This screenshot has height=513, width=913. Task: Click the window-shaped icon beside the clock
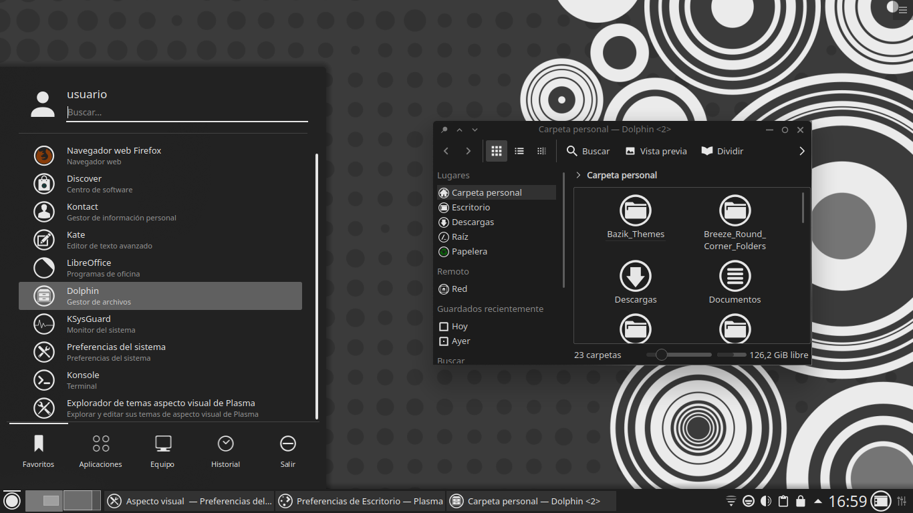point(881,500)
